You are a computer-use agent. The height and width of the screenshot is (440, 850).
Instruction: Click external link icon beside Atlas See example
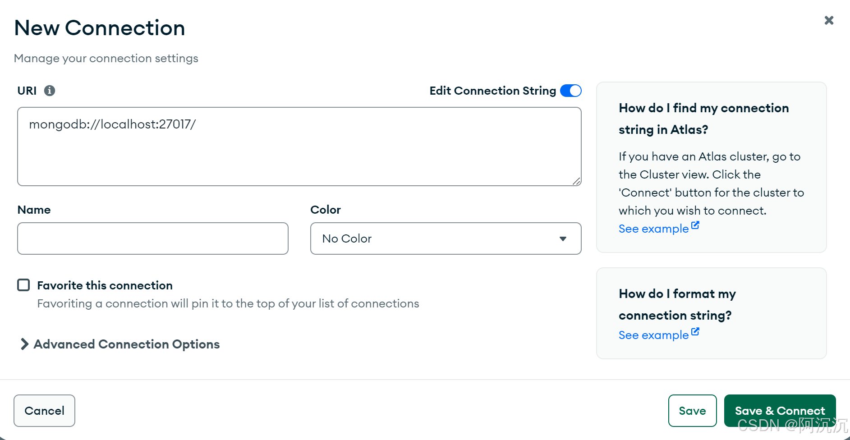(x=695, y=225)
